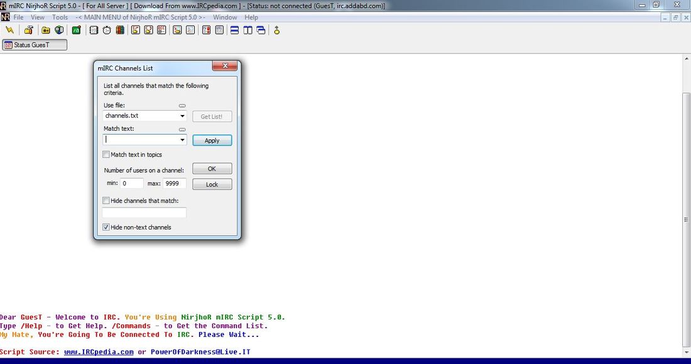
Task: Click the Tile horizontally toolbar icon
Action: (x=235, y=30)
